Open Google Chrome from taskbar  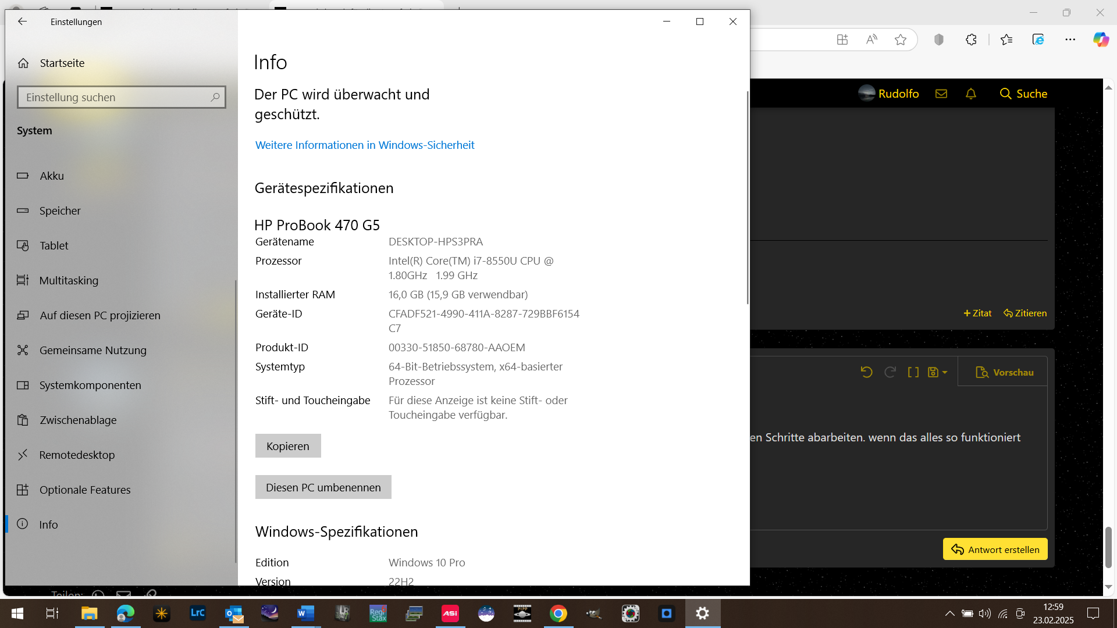click(x=558, y=613)
